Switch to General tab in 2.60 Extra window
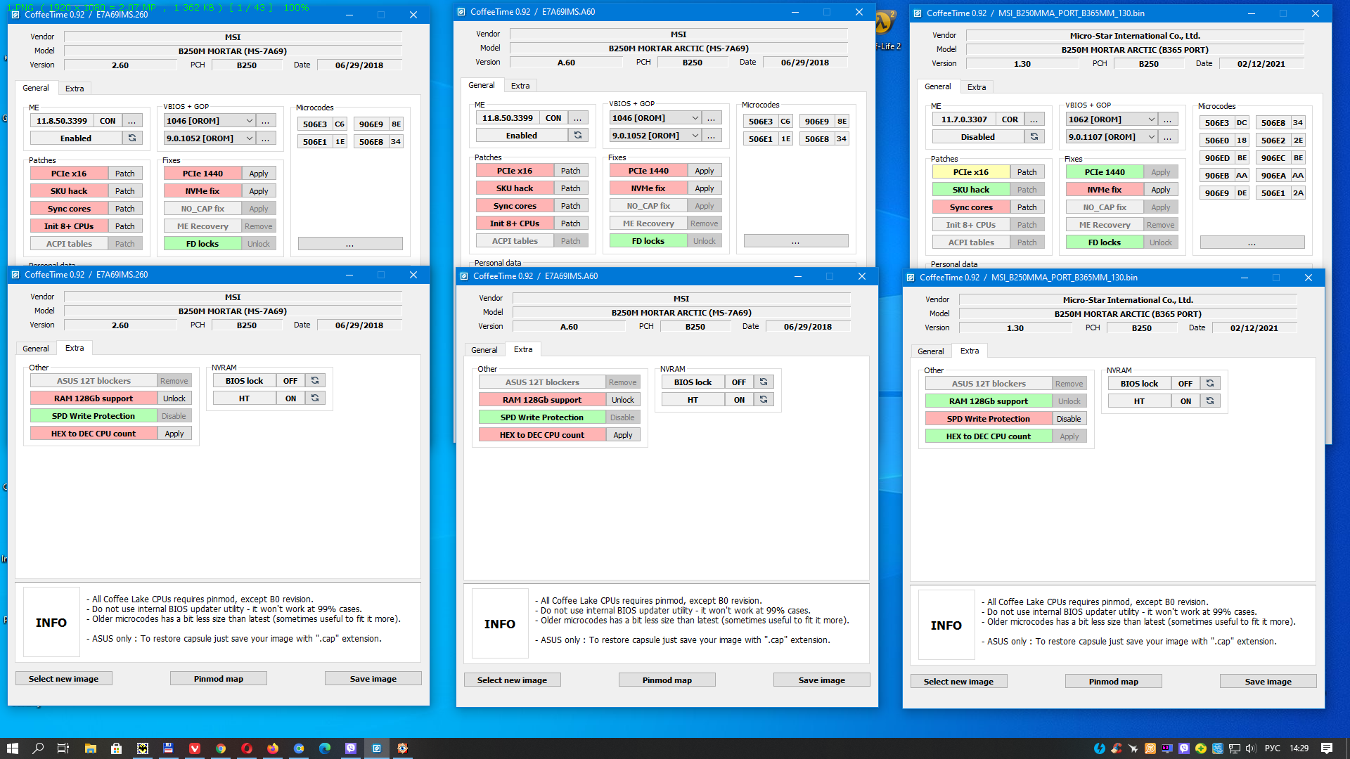The height and width of the screenshot is (759, 1350). [36, 349]
